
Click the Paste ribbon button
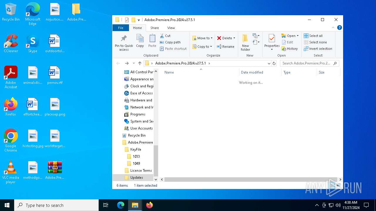(x=152, y=41)
